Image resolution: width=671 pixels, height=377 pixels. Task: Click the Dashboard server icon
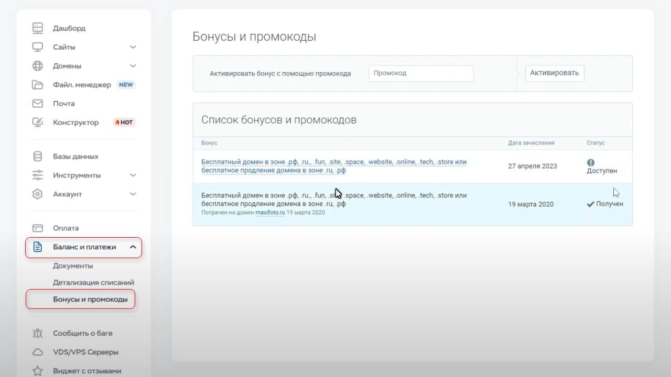pos(37,28)
